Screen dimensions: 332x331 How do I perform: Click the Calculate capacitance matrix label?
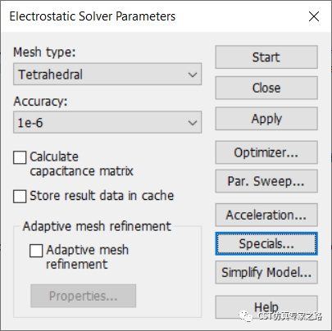81,164
